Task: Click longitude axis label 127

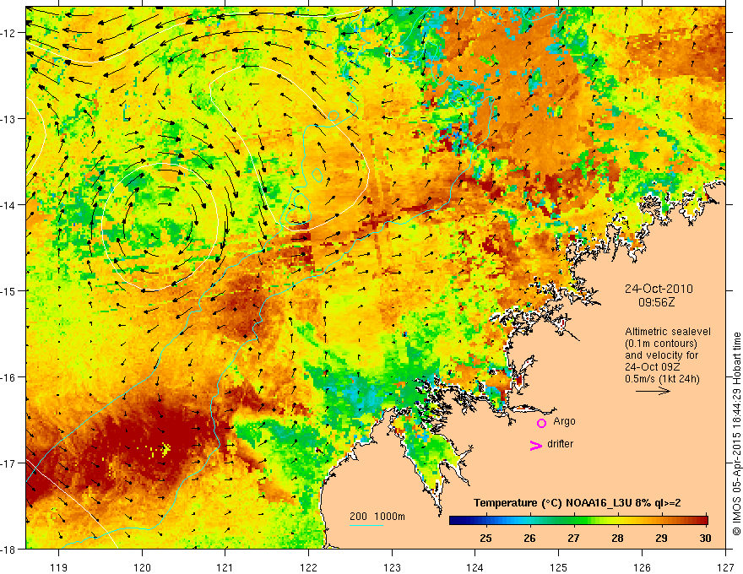Action: coord(725,567)
